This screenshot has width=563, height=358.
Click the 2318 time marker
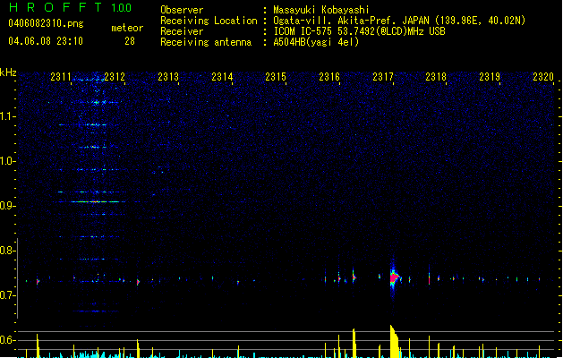(436, 77)
